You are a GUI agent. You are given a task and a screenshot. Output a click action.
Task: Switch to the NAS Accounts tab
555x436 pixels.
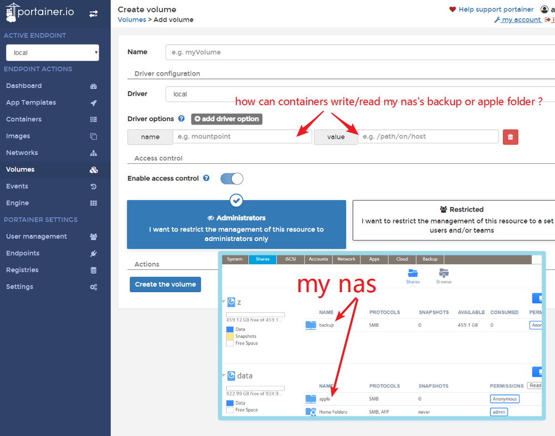pyautogui.click(x=318, y=259)
